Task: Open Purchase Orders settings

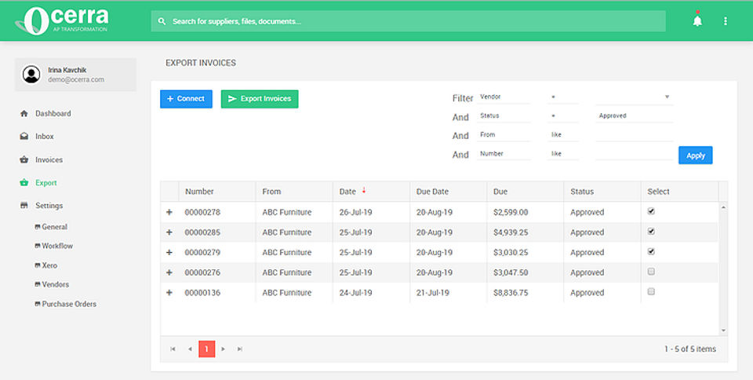Action: pos(69,304)
